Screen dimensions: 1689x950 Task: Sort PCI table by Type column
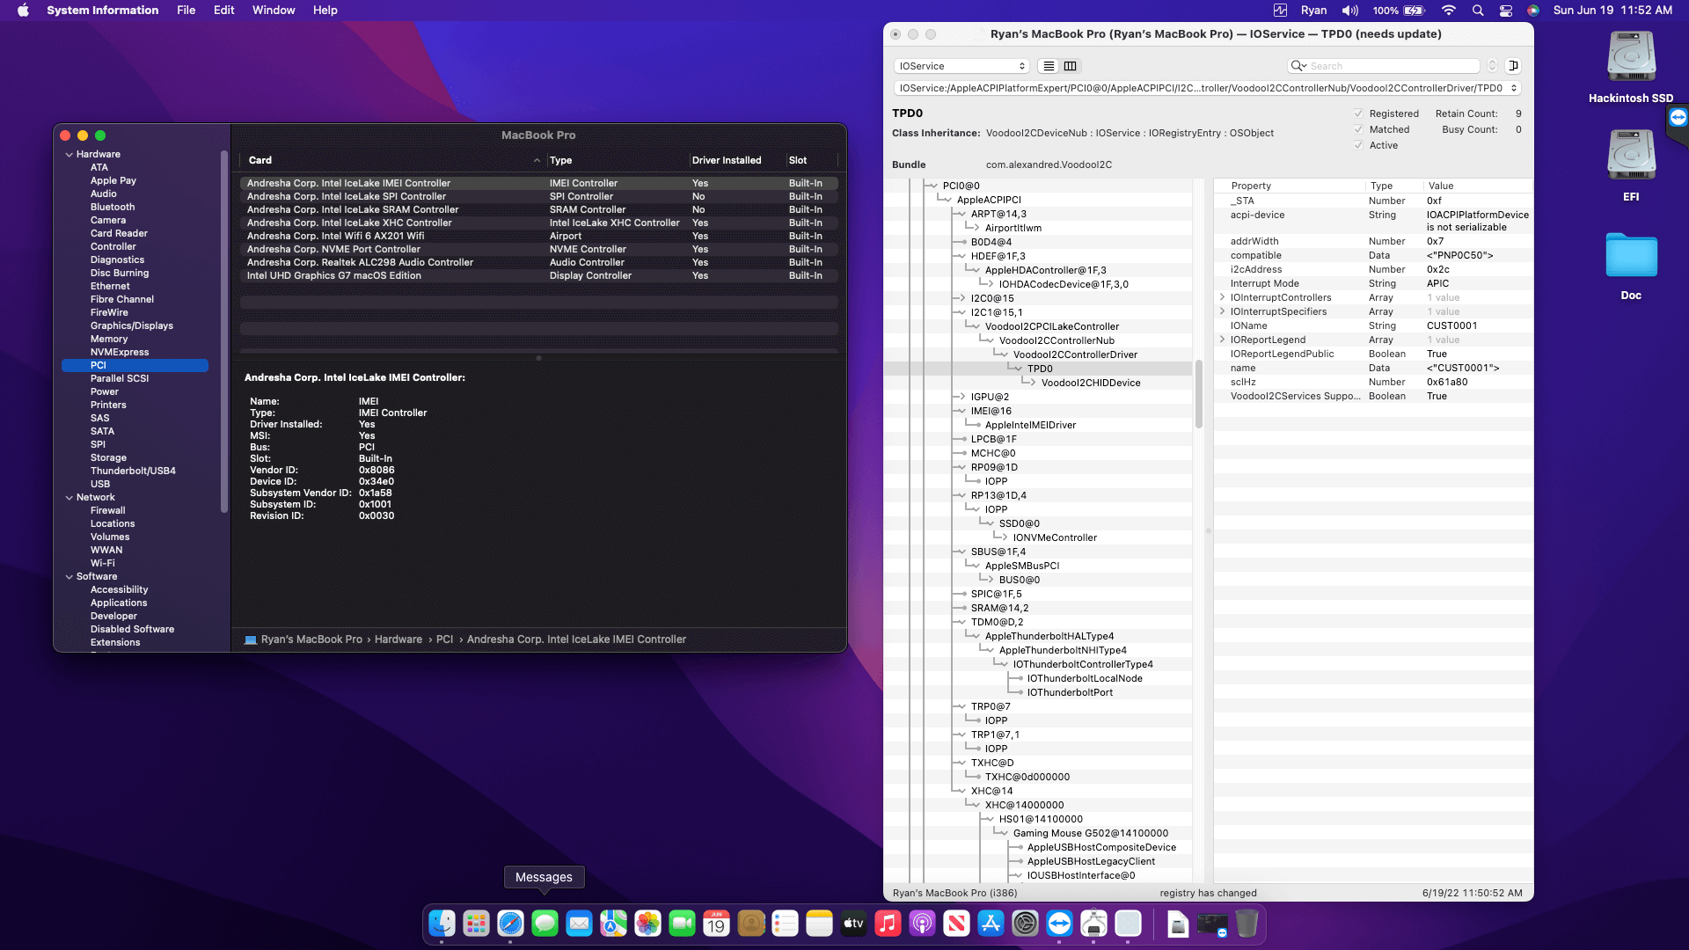(x=617, y=160)
